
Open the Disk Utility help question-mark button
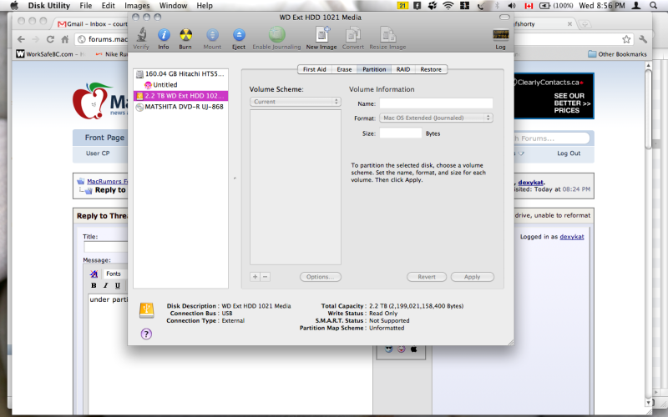click(x=146, y=334)
